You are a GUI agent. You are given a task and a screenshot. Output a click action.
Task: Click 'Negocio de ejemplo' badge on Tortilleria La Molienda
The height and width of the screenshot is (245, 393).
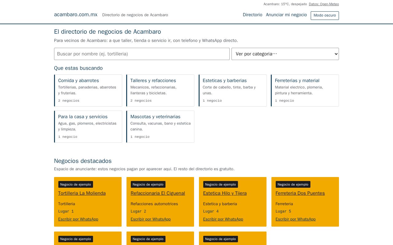point(76,184)
